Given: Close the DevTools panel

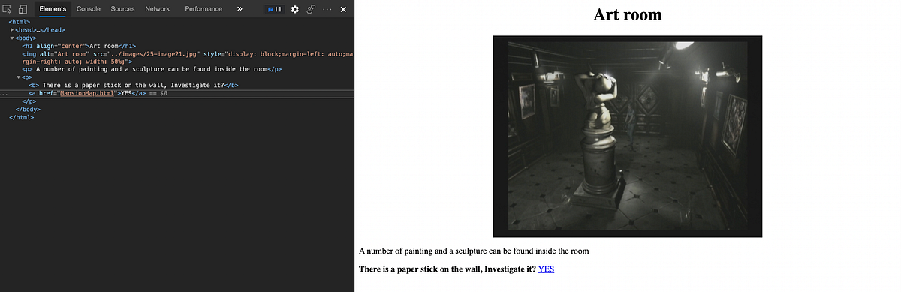Looking at the screenshot, I should [343, 9].
